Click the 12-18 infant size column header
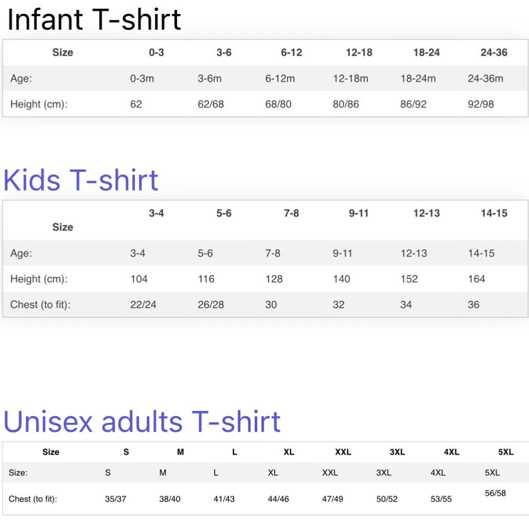 coord(359,53)
